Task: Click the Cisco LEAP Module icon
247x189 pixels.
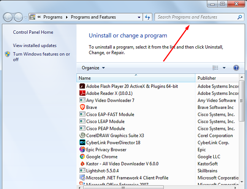Action: [x=82, y=121]
